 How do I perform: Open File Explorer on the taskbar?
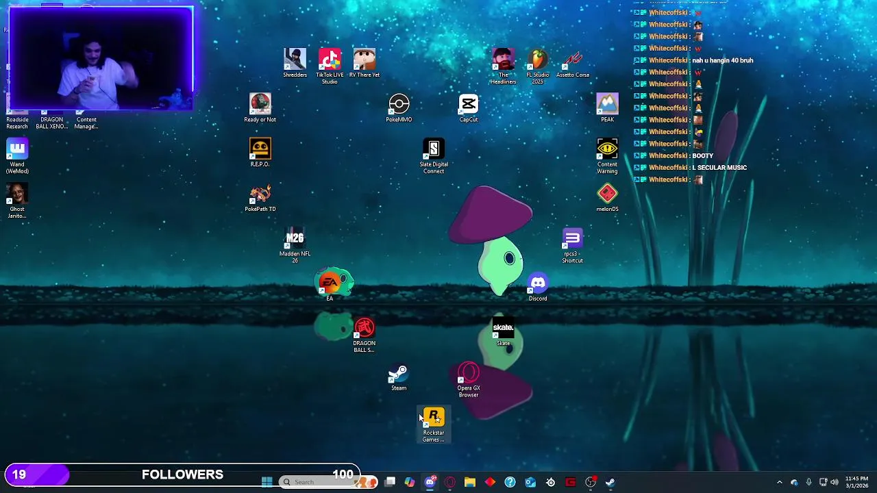470,482
